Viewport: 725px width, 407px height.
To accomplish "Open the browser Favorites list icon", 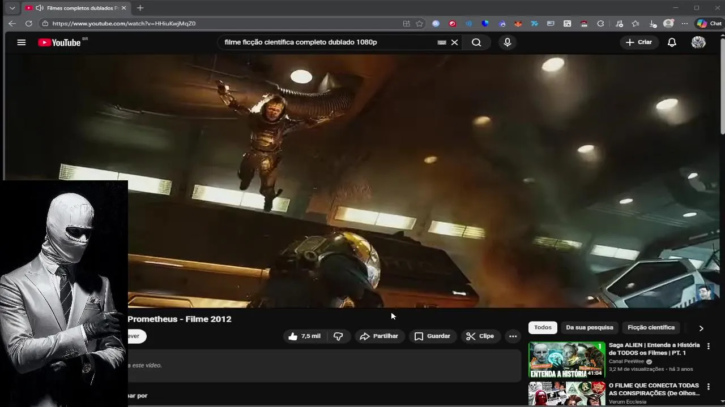I will (636, 23).
